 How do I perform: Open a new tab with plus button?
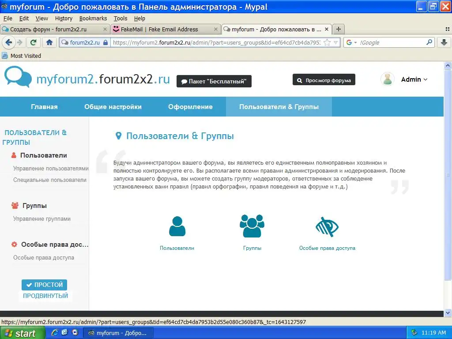click(339, 29)
